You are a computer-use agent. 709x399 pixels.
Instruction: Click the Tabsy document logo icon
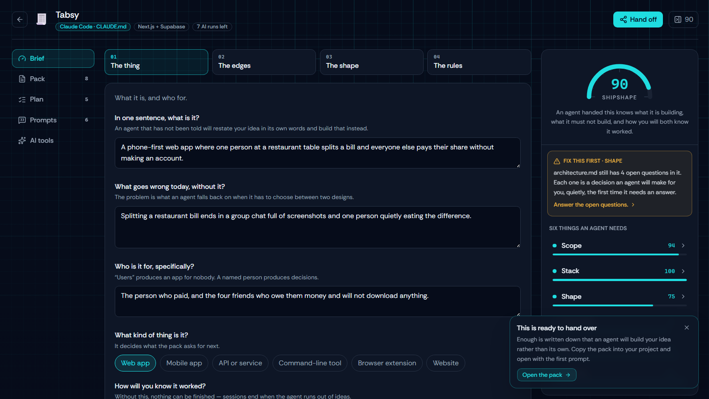point(41,19)
